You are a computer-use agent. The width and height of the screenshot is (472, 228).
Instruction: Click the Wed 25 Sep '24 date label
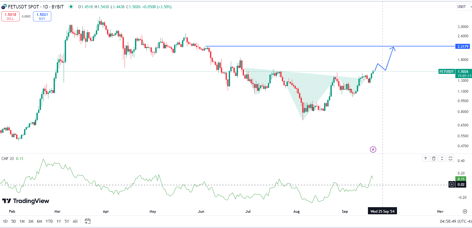point(382,211)
